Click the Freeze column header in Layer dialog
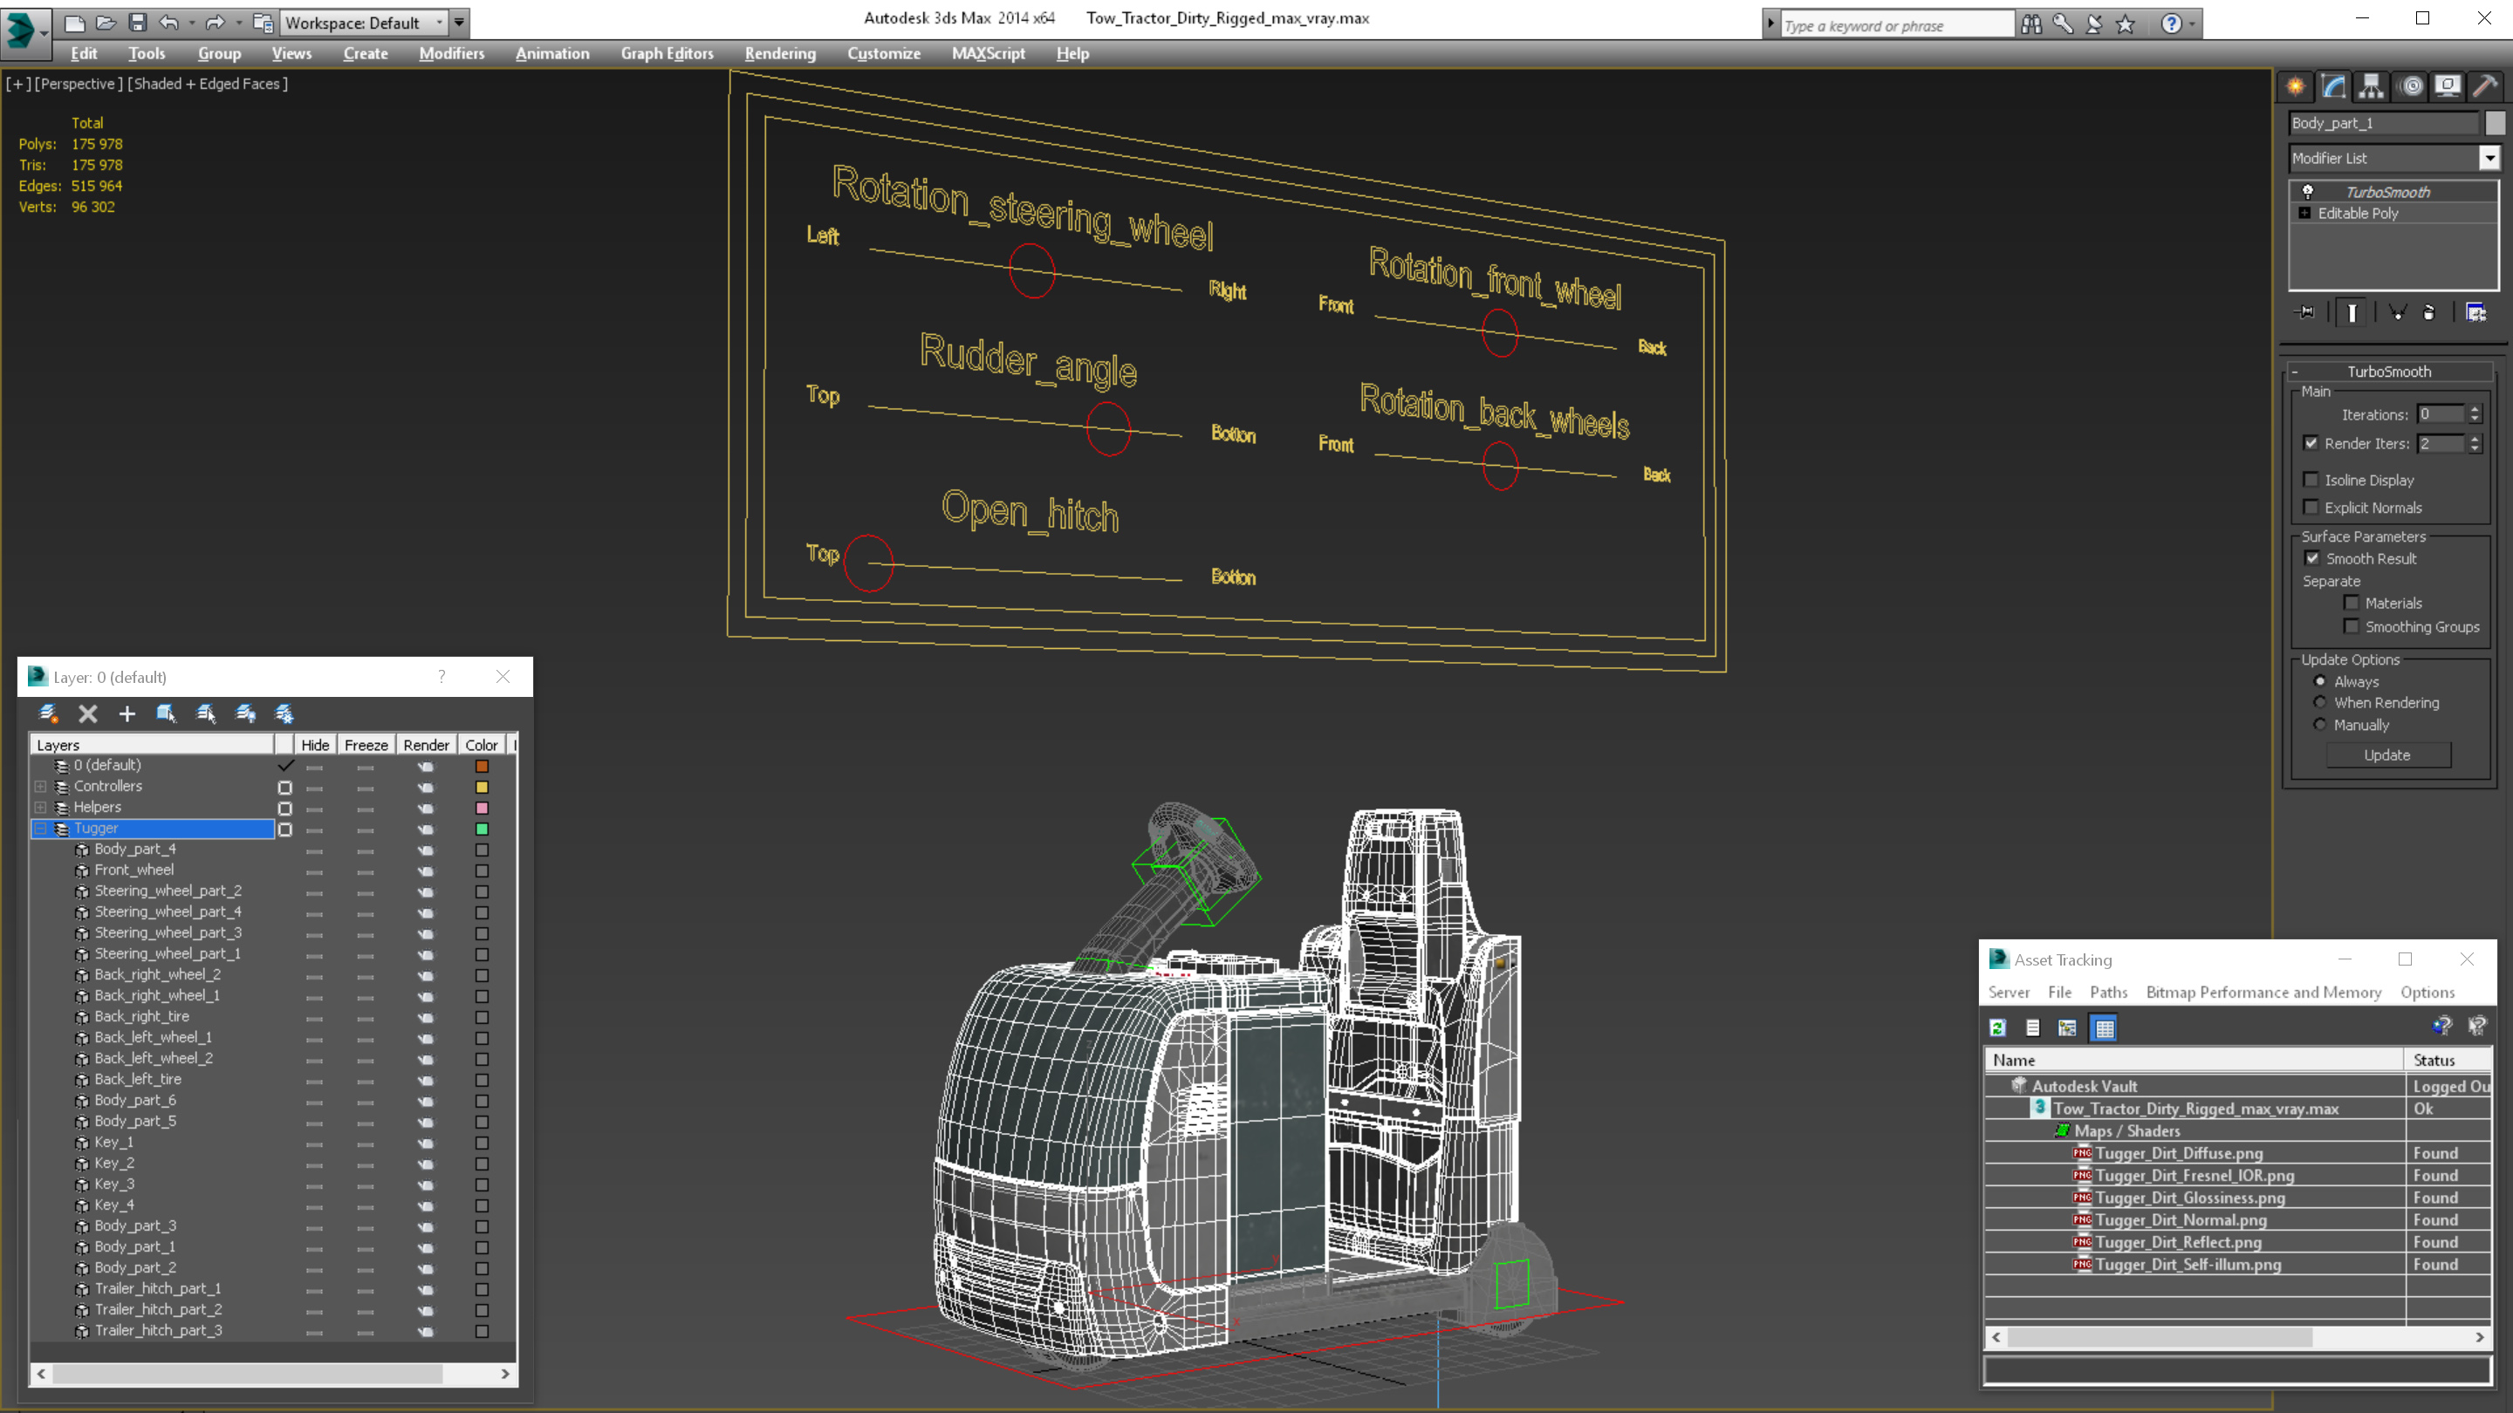 [x=366, y=745]
